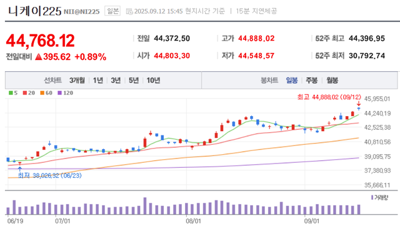400x229 pixels.
Task: Click the 니케이225 index title
Action: [x=35, y=11]
